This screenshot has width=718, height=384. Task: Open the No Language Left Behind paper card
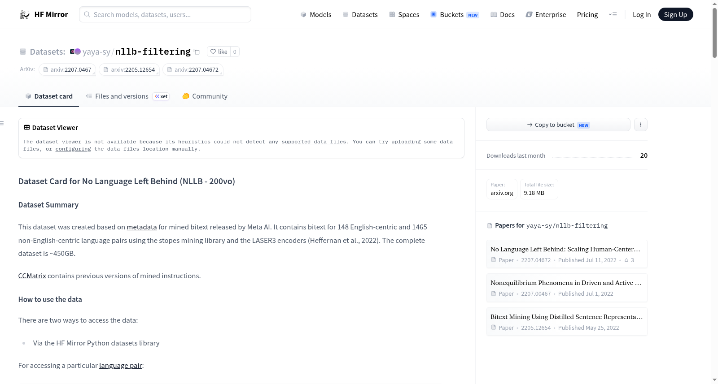[x=567, y=254]
